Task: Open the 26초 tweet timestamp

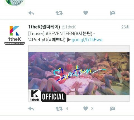Action: pos(125,27)
